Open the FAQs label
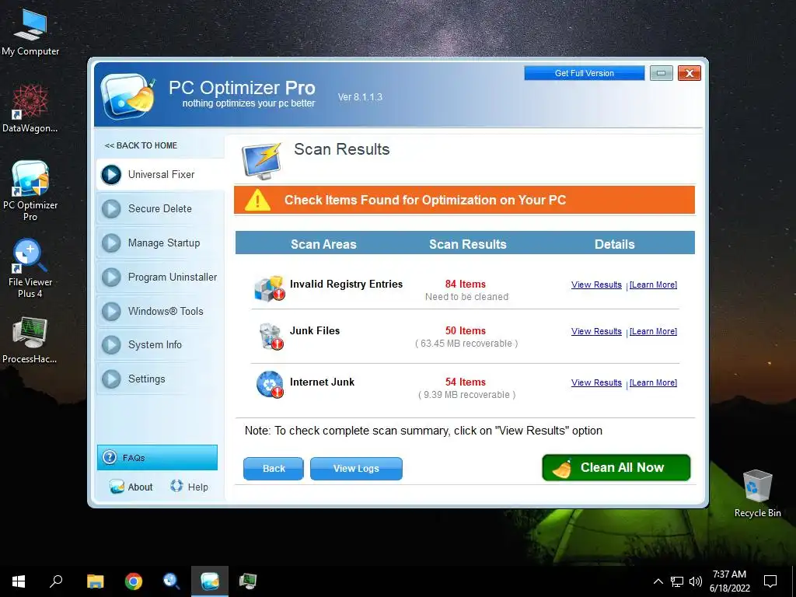This screenshot has height=597, width=796. point(134,458)
